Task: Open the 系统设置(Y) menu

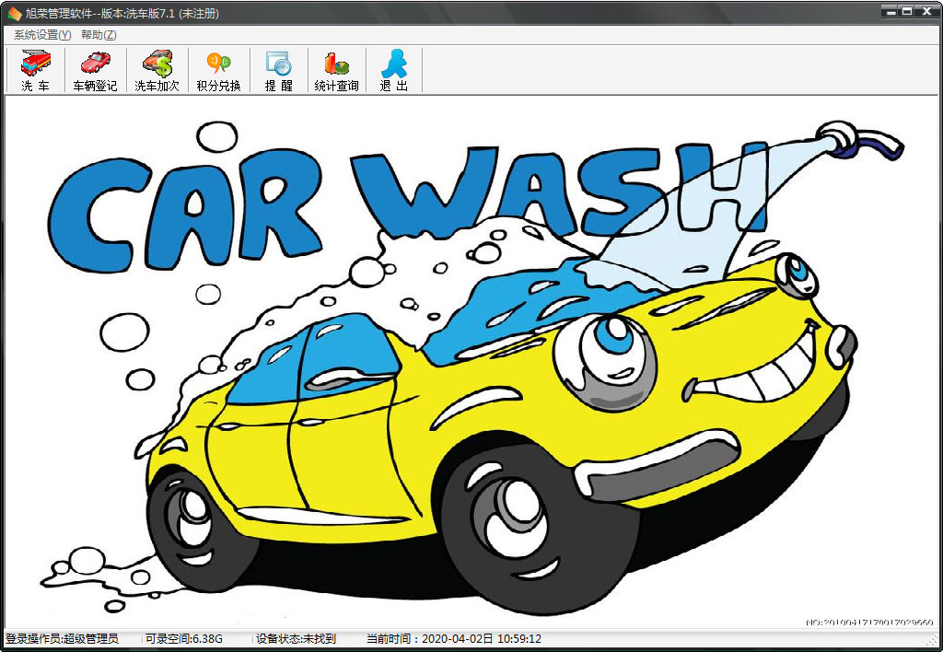Action: tap(41, 35)
